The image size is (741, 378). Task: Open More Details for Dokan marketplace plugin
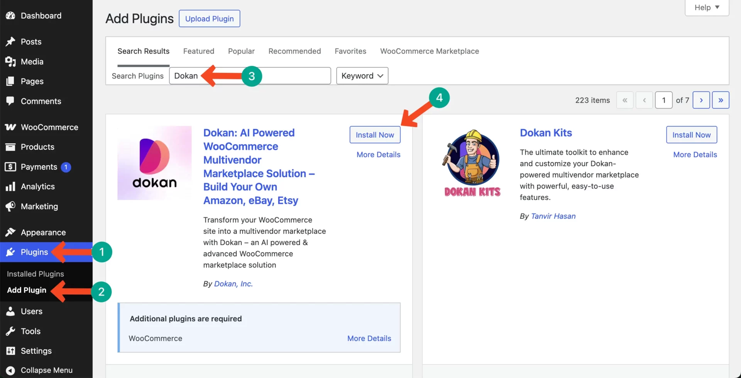(378, 155)
